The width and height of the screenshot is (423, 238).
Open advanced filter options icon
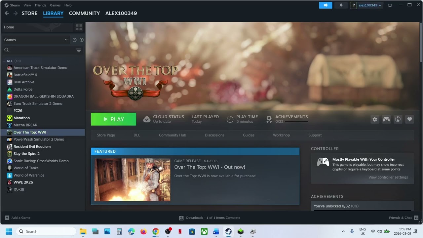click(79, 50)
